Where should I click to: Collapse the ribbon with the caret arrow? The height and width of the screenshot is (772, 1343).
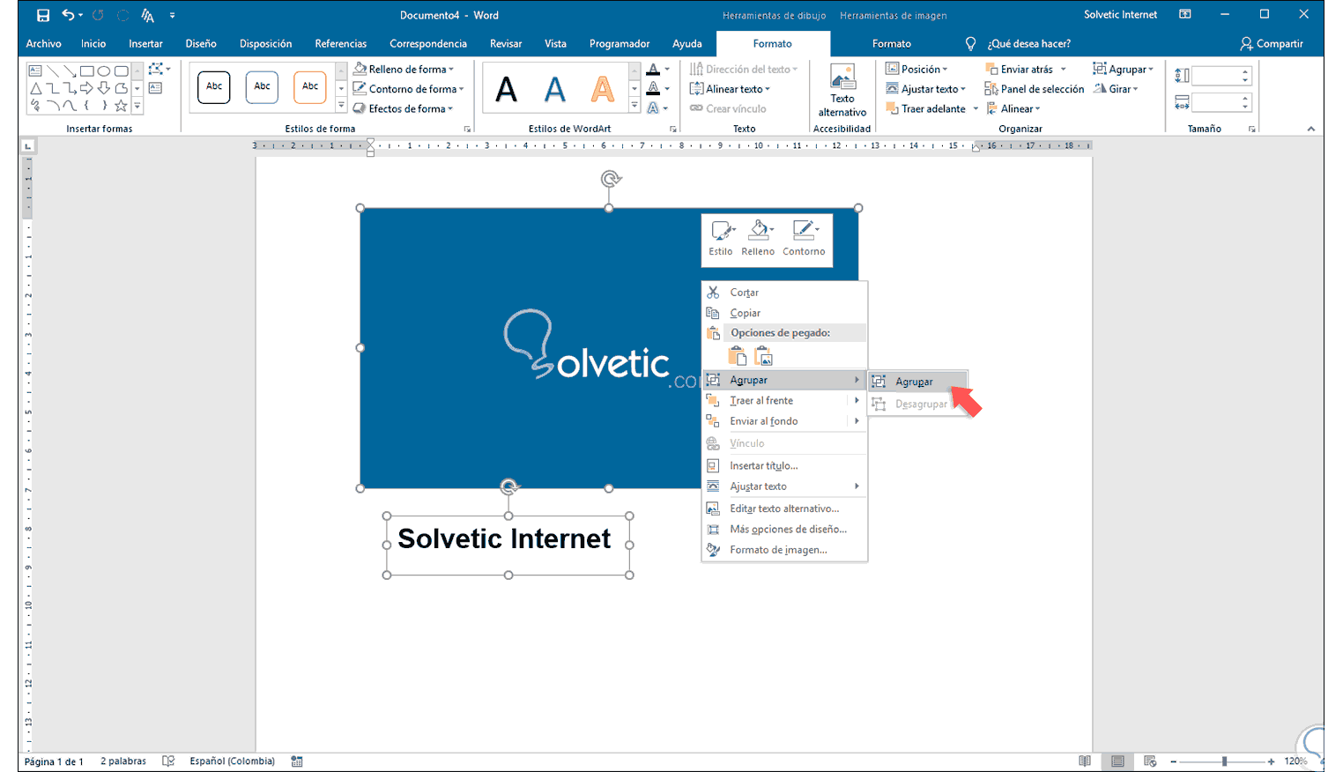(1311, 129)
